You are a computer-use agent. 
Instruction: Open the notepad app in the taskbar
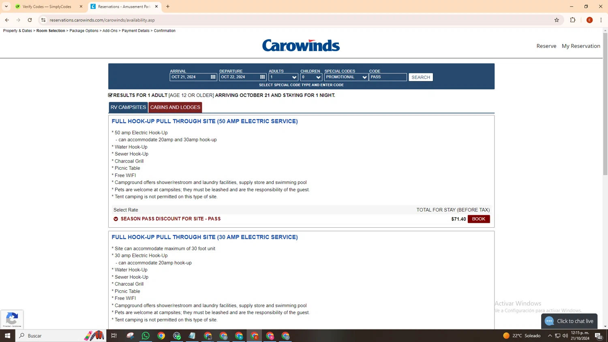[192, 336]
